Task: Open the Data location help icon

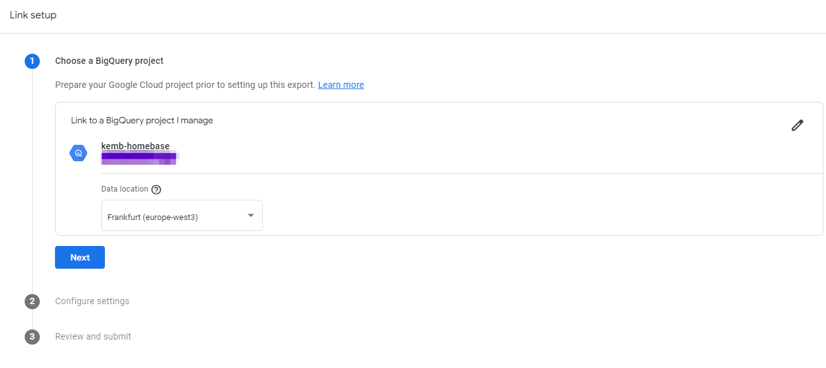Action: point(157,190)
